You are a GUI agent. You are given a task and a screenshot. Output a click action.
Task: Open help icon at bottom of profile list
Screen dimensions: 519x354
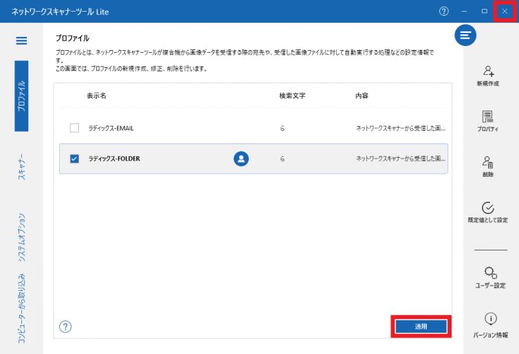(x=65, y=327)
